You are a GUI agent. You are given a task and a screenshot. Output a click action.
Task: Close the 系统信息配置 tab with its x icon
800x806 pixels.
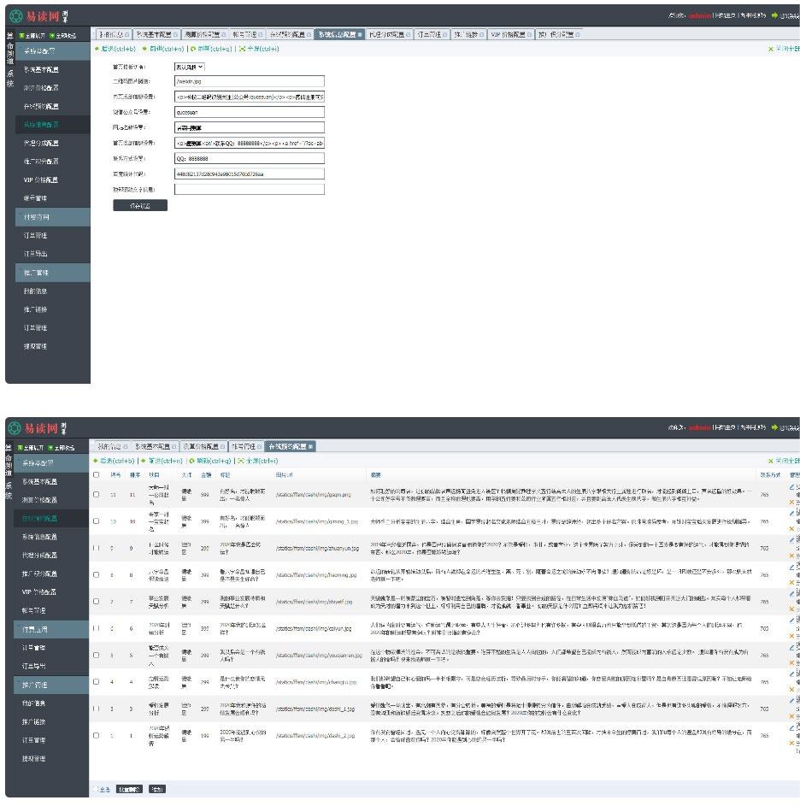(359, 34)
